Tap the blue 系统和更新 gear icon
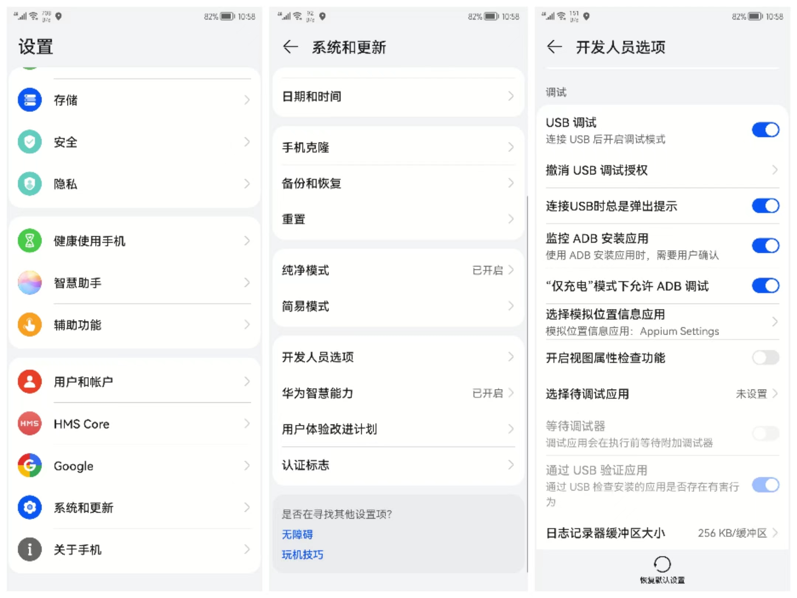The width and height of the screenshot is (797, 598). [x=30, y=507]
